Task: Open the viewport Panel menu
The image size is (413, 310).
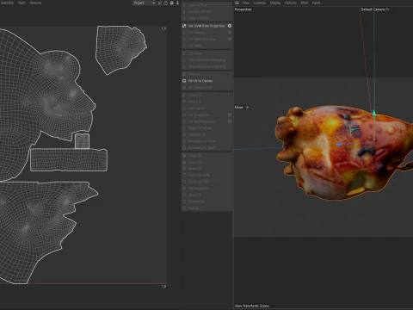Action: tap(316, 3)
